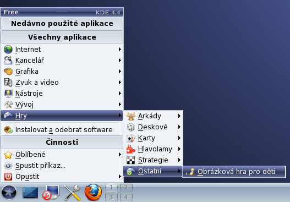Click the Free title text
The width and height of the screenshot is (290, 202).
[x=11, y=12]
